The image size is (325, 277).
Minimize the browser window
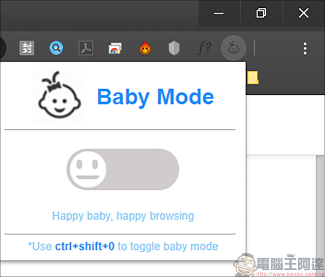click(219, 13)
